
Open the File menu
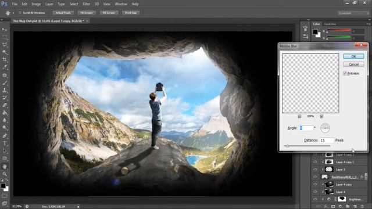pos(15,4)
